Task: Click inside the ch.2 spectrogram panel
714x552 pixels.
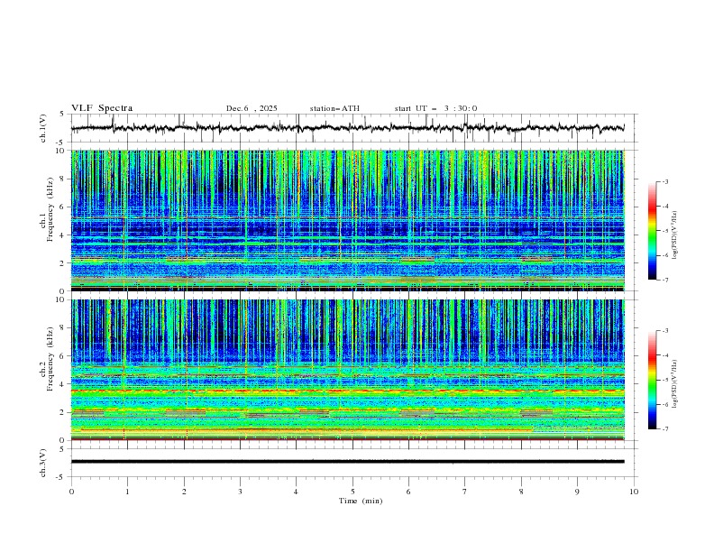Action: coord(348,370)
